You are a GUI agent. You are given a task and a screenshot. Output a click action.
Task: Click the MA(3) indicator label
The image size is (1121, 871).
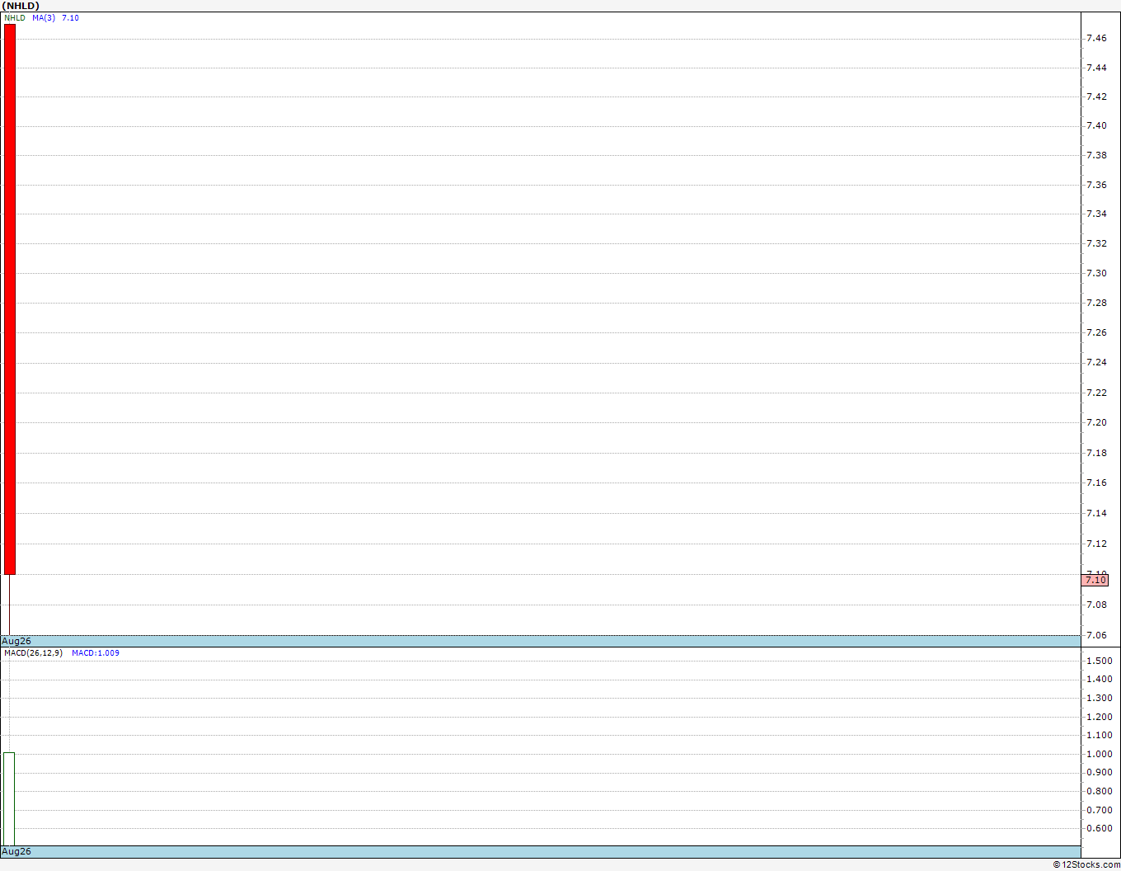tap(44, 18)
